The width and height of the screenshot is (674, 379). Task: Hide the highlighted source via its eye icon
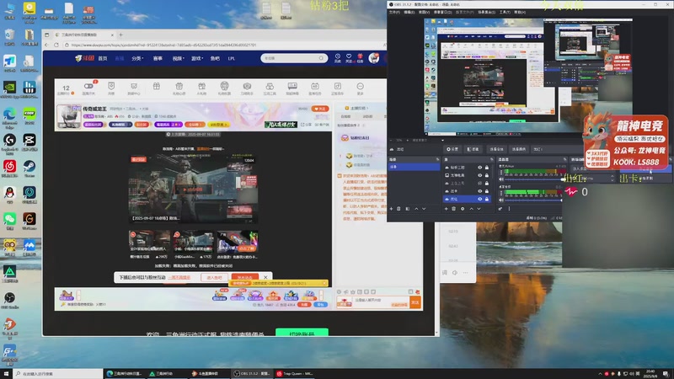click(479, 199)
